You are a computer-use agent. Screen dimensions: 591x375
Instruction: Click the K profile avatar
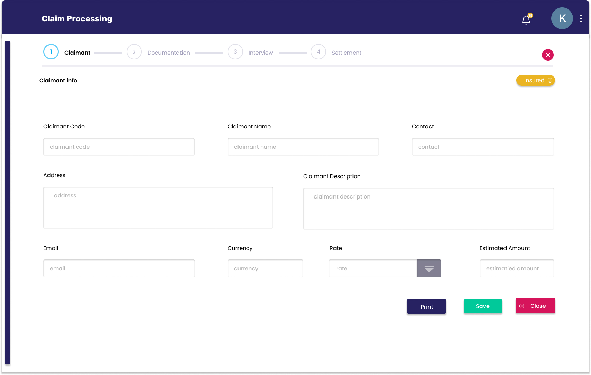point(562,18)
